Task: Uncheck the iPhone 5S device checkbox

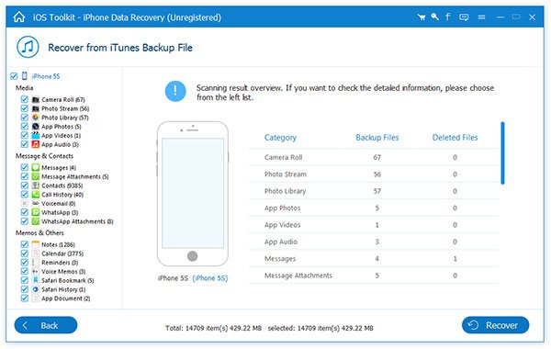Action: [14, 76]
